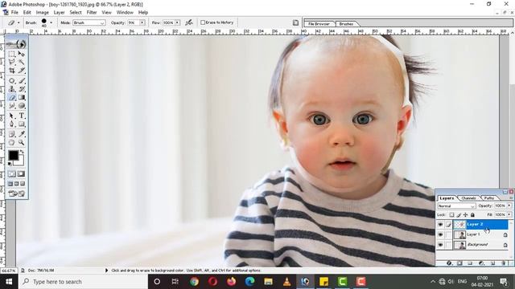Viewport: 515px width, 289px height.
Task: Toggle lock transparent pixels in Layers panel
Action: click(x=452, y=215)
